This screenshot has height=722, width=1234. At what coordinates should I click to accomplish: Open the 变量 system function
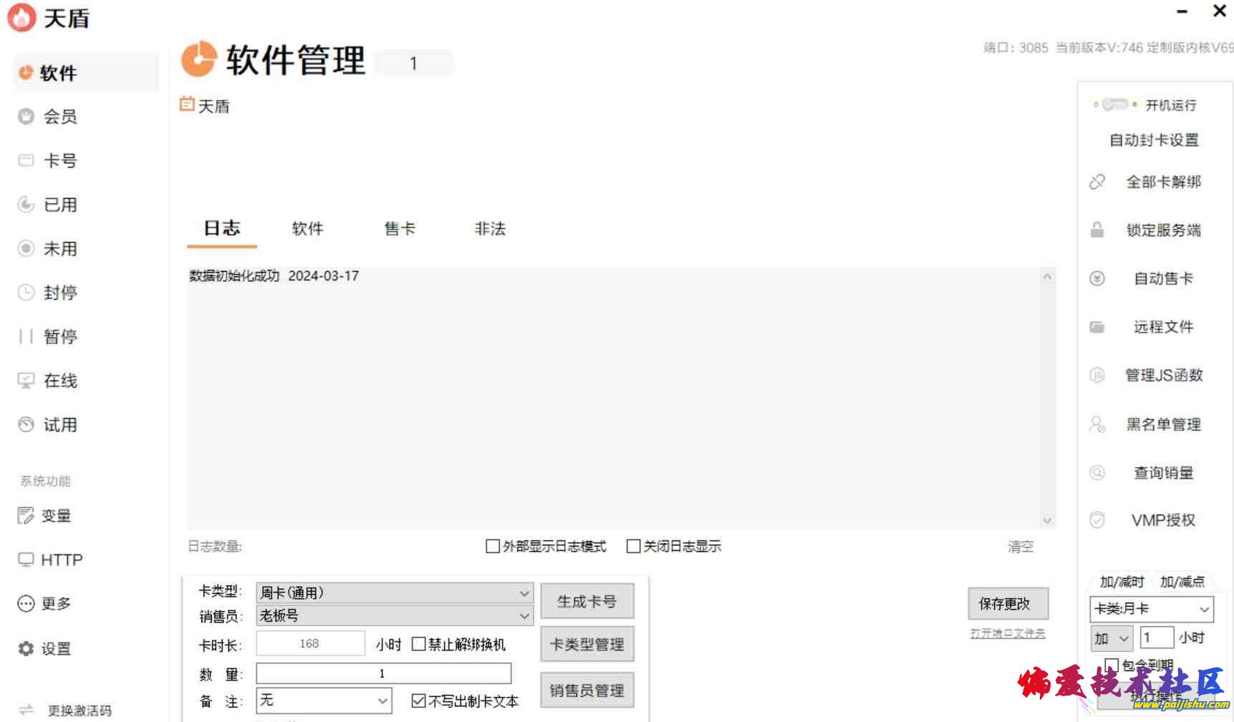pos(56,516)
